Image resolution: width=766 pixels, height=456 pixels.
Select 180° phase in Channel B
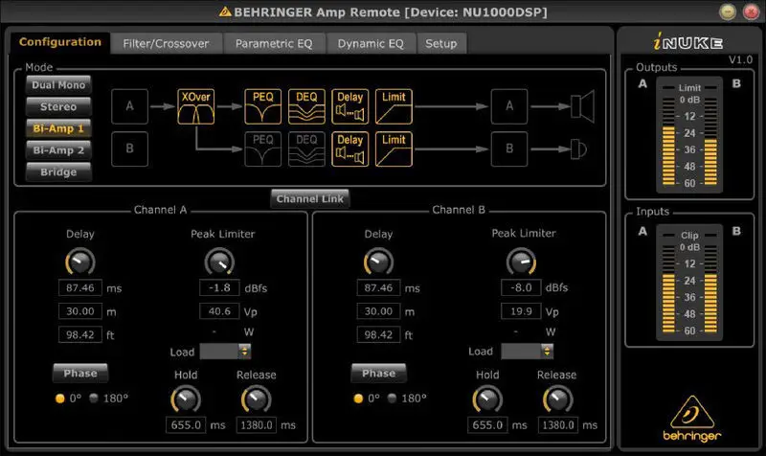[393, 398]
